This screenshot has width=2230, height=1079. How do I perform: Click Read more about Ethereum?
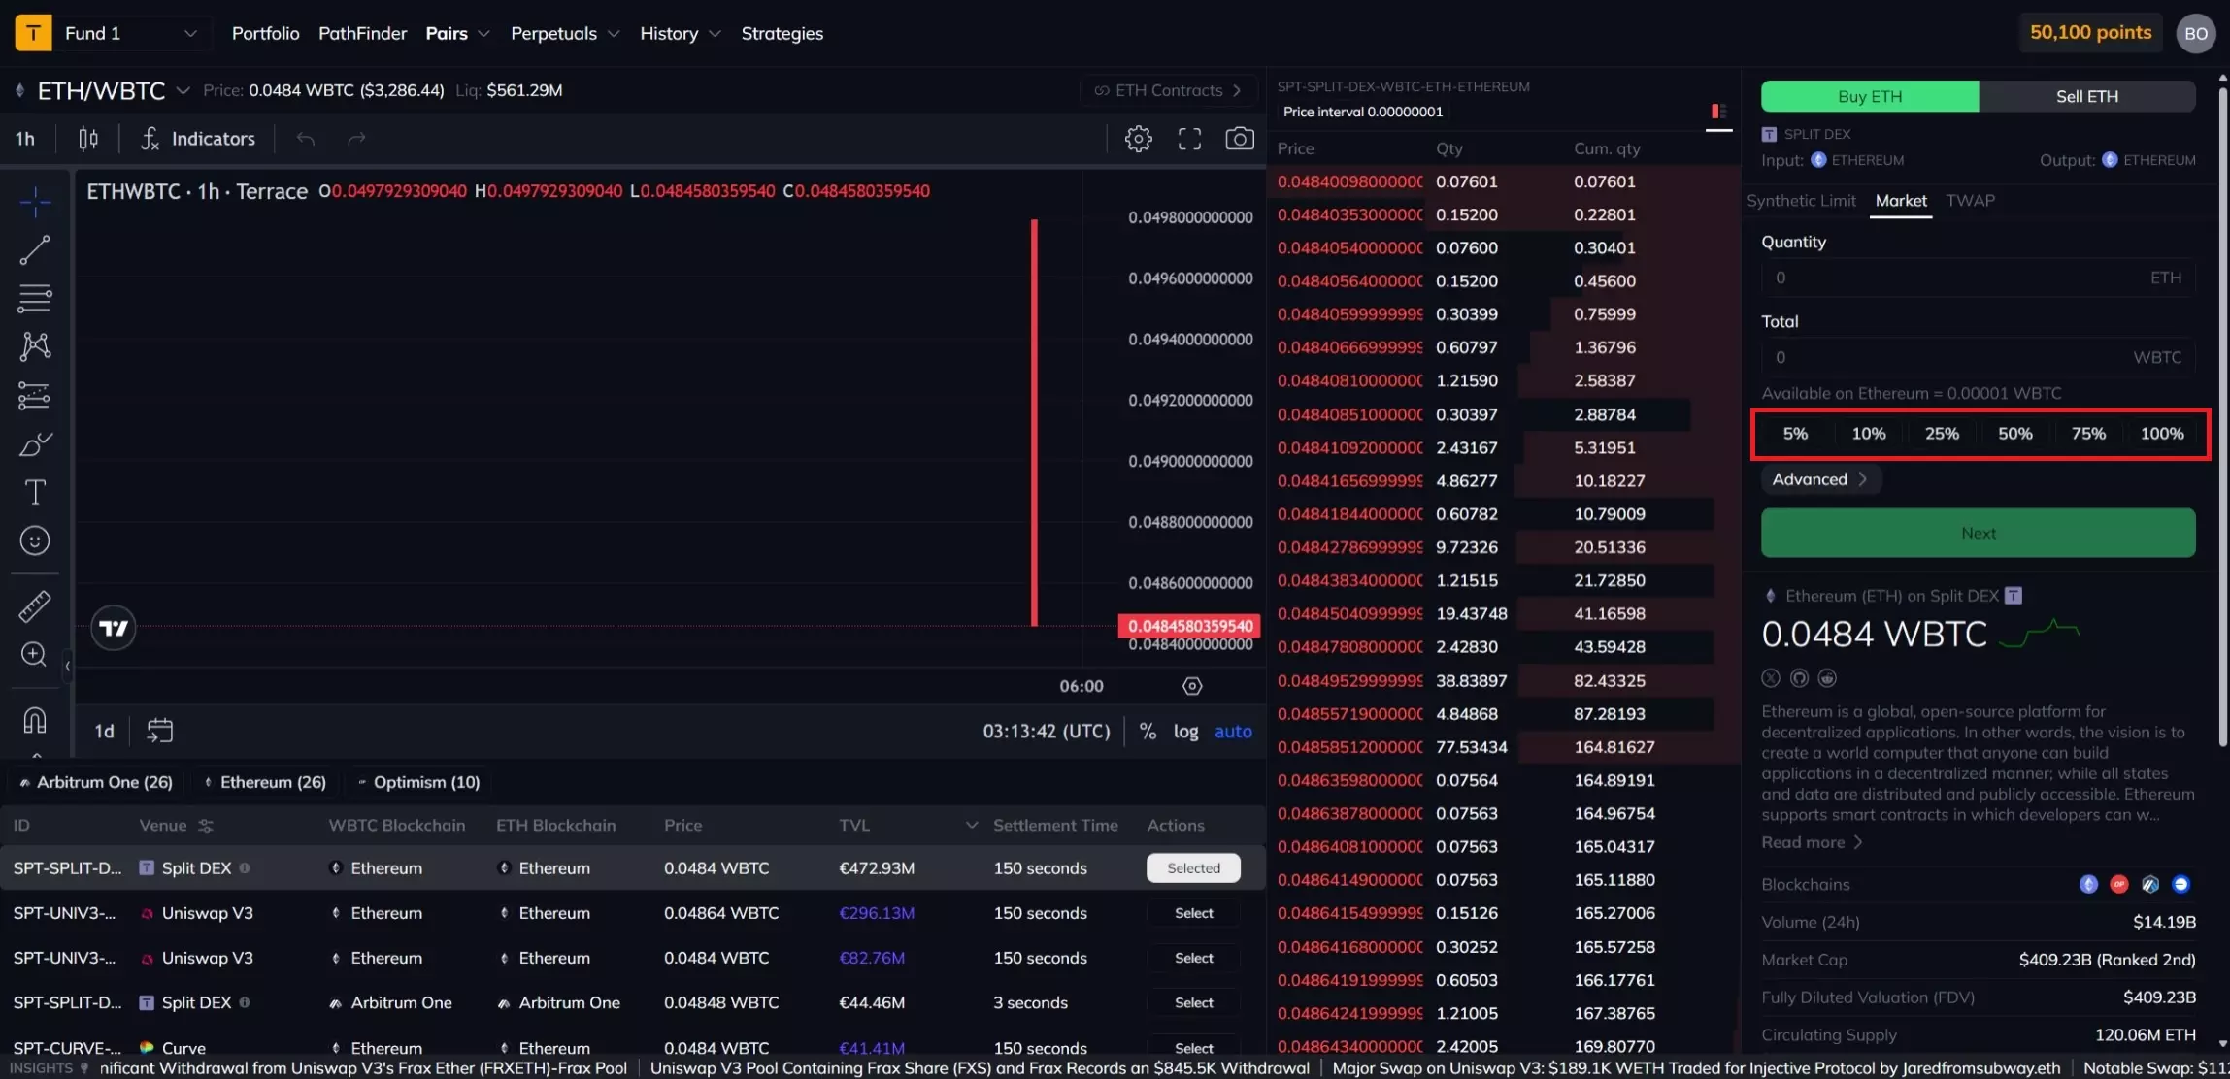tap(1812, 842)
